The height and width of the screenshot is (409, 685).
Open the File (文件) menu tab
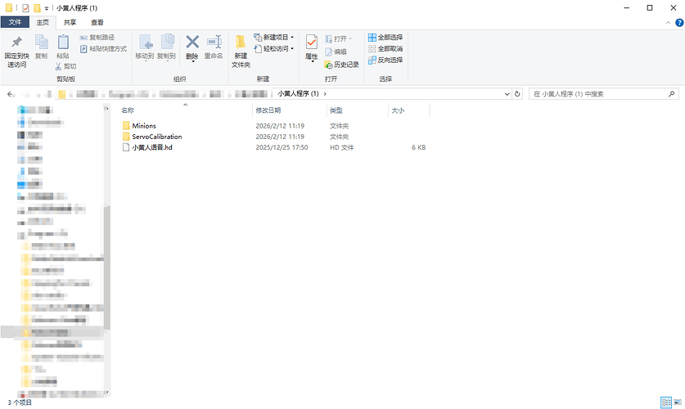(x=15, y=22)
